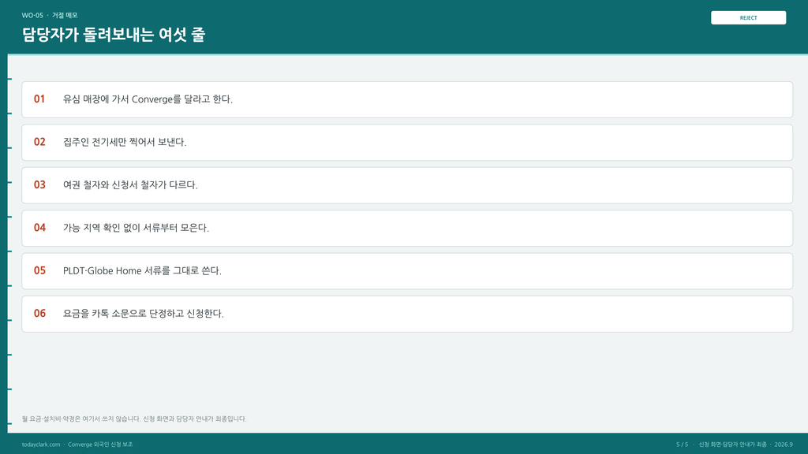Click the WO-05 거절 메모 header label
The image size is (808, 454).
[50, 16]
